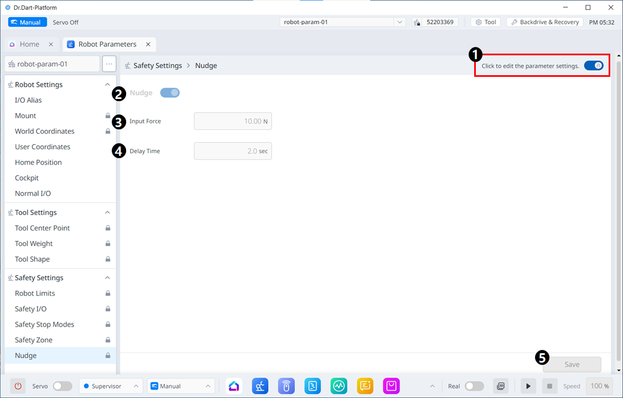The width and height of the screenshot is (623, 398).
Task: Open Robot Parameters module in dock
Action: [x=260, y=386]
